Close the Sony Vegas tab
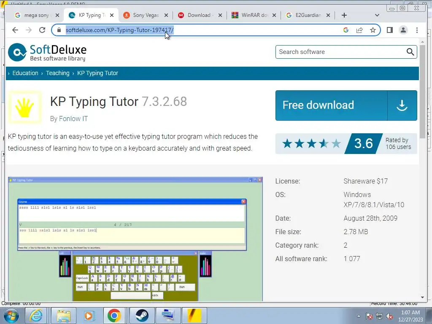This screenshot has width=432, height=324. pos(166,15)
